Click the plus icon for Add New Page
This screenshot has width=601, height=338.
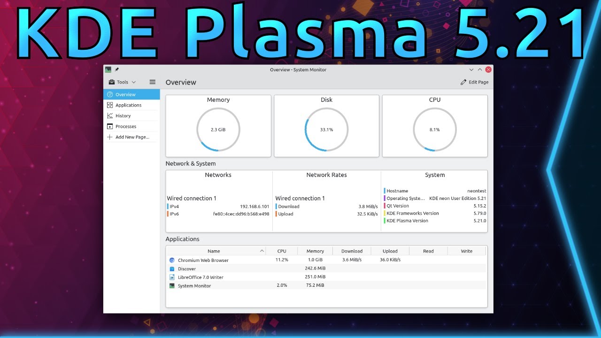(x=110, y=137)
